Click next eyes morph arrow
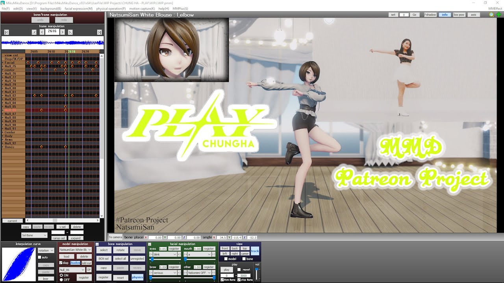 (180, 254)
